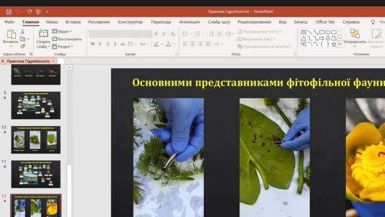385x217 pixels.
Task: Toggle Bold (Ж) formatting
Action: point(93,44)
